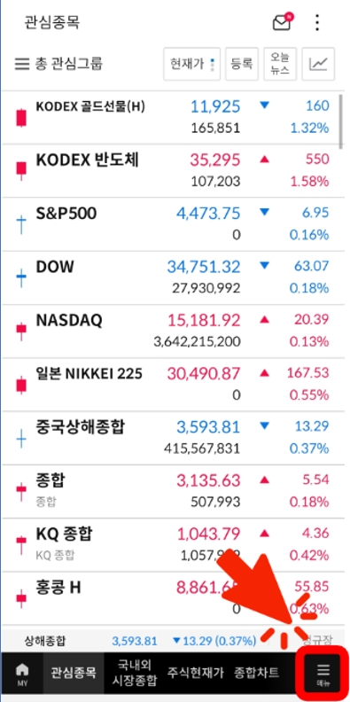Viewport: 350px width, 702px height.
Task: Select the 일본 NIKKEI 225 row
Action: pyautogui.click(x=170, y=384)
